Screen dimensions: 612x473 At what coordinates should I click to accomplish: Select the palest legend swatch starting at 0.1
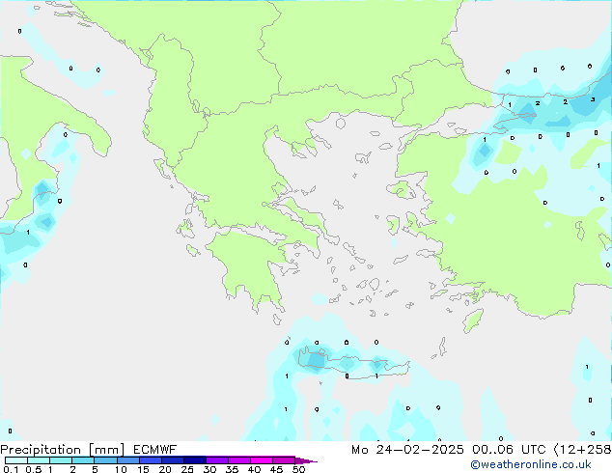16,460
